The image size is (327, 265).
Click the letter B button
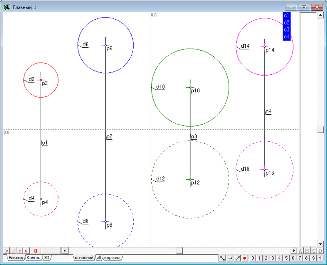(307, 251)
